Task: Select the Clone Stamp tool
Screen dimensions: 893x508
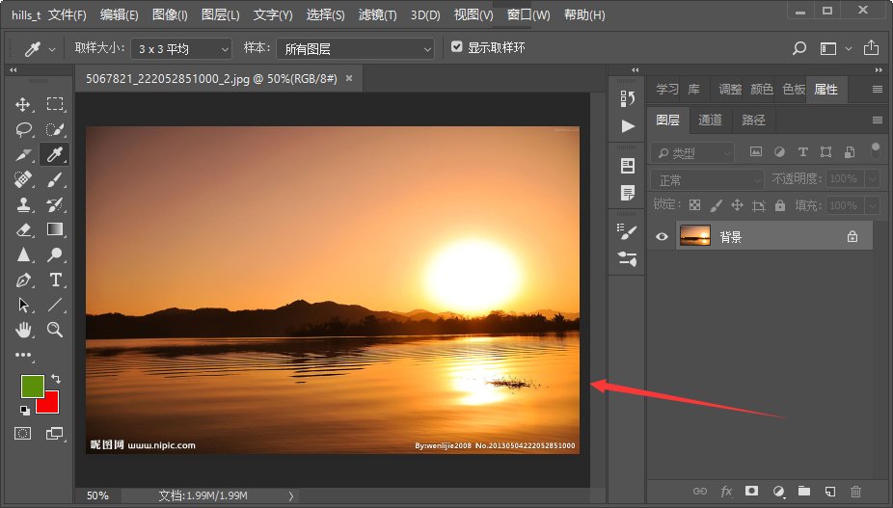Action: 23,204
